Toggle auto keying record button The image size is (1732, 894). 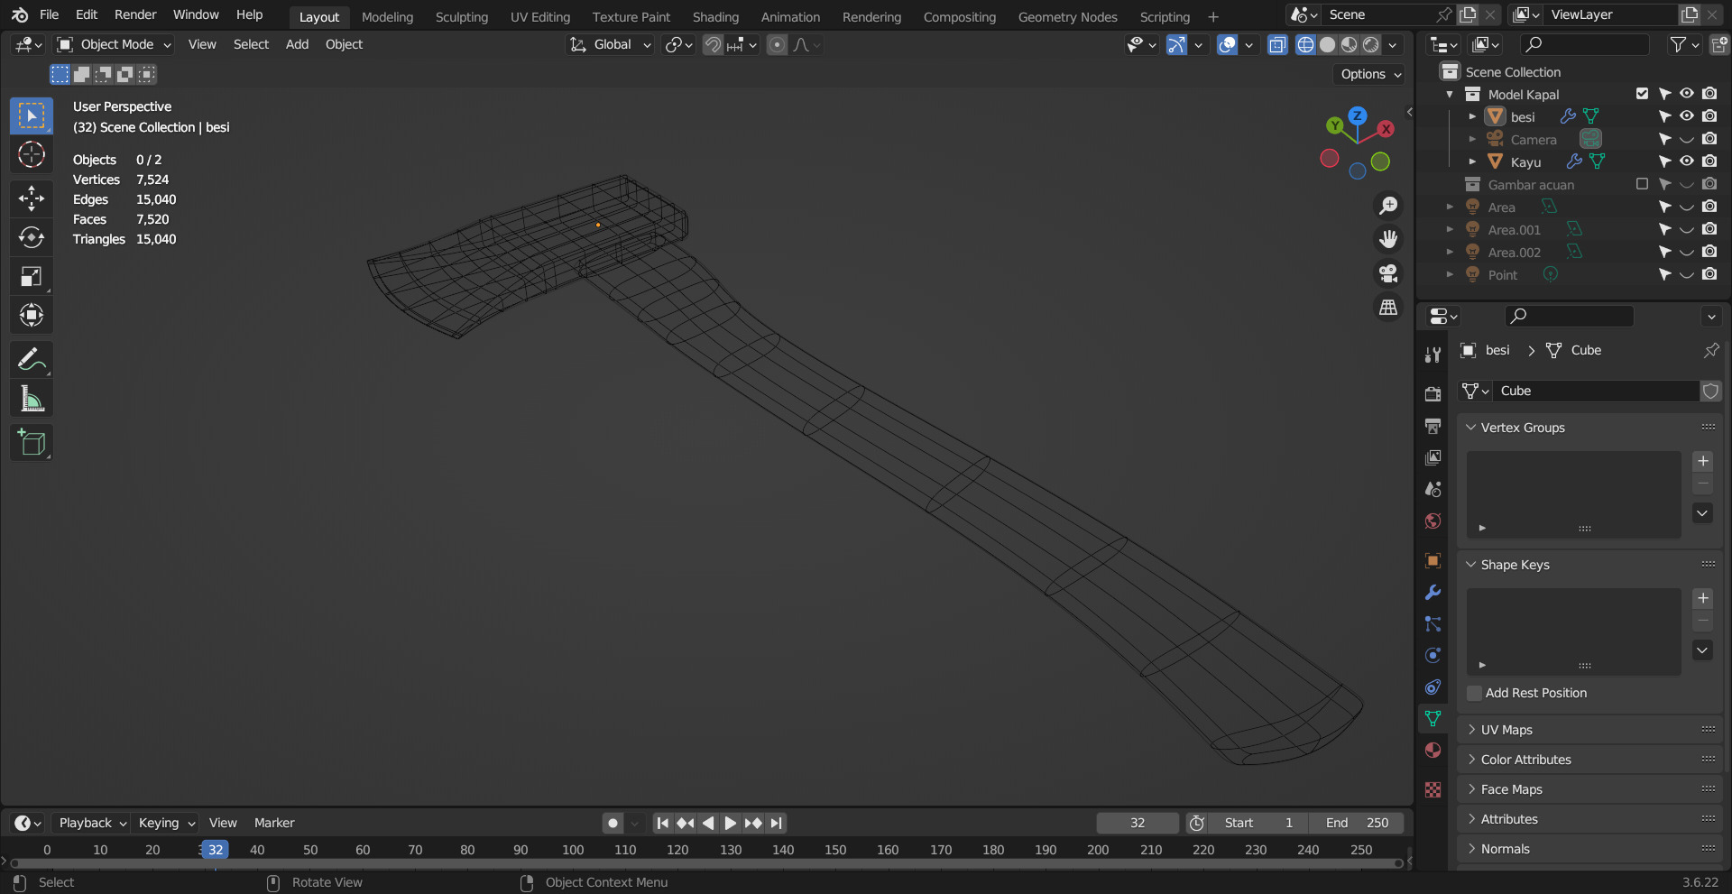pyautogui.click(x=613, y=823)
